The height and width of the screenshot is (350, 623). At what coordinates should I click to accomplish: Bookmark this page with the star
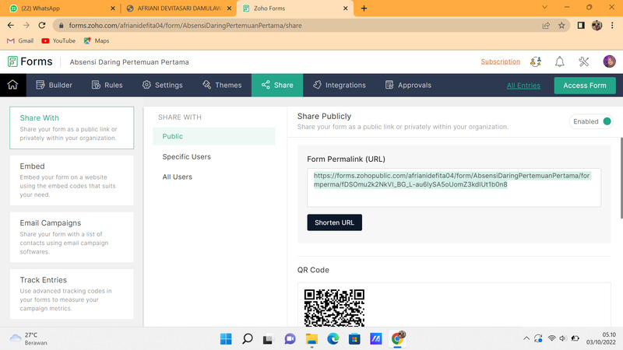[x=561, y=26]
